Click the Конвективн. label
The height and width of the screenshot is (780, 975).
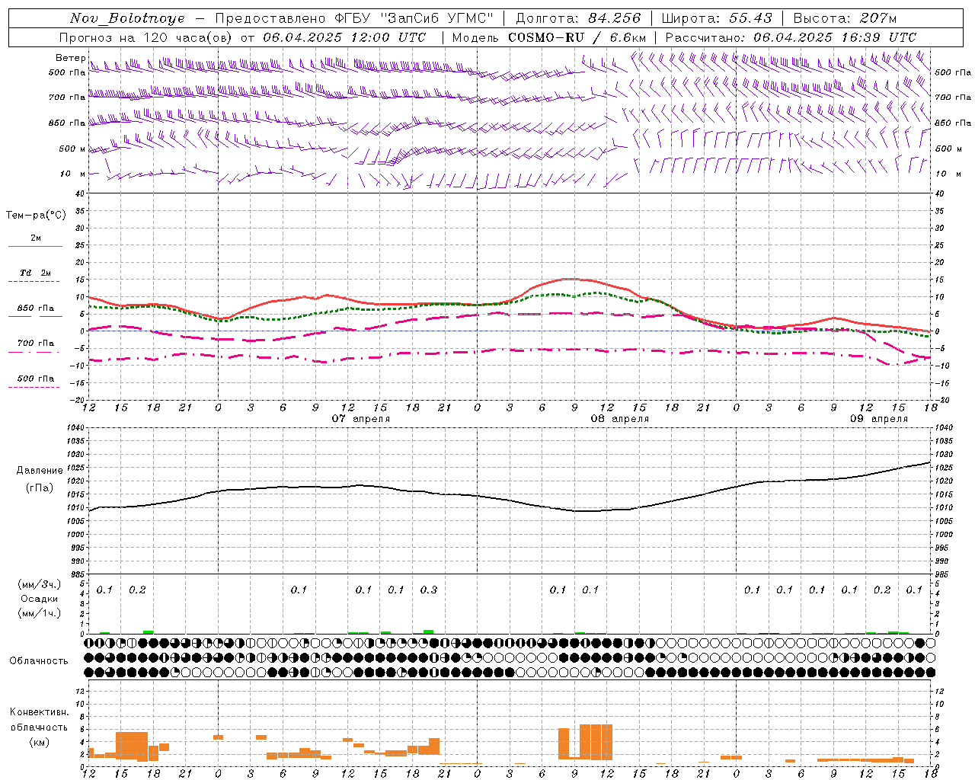[39, 712]
